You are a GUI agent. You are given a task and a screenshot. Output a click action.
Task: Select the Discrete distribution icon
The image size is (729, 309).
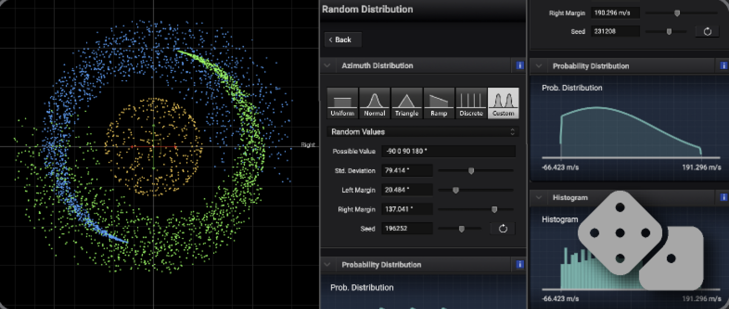[471, 103]
